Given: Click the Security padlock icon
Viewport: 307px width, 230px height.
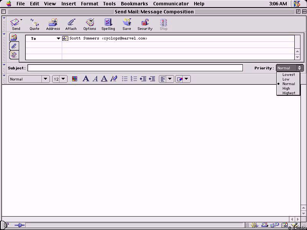Looking at the screenshot, I should (x=145, y=24).
